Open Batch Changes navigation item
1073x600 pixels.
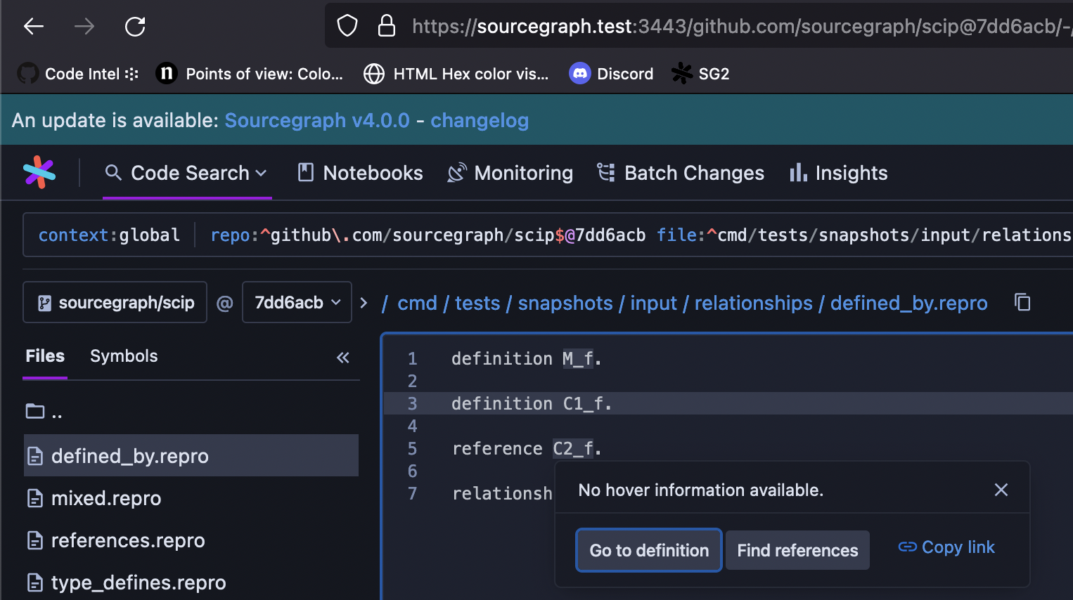click(681, 173)
